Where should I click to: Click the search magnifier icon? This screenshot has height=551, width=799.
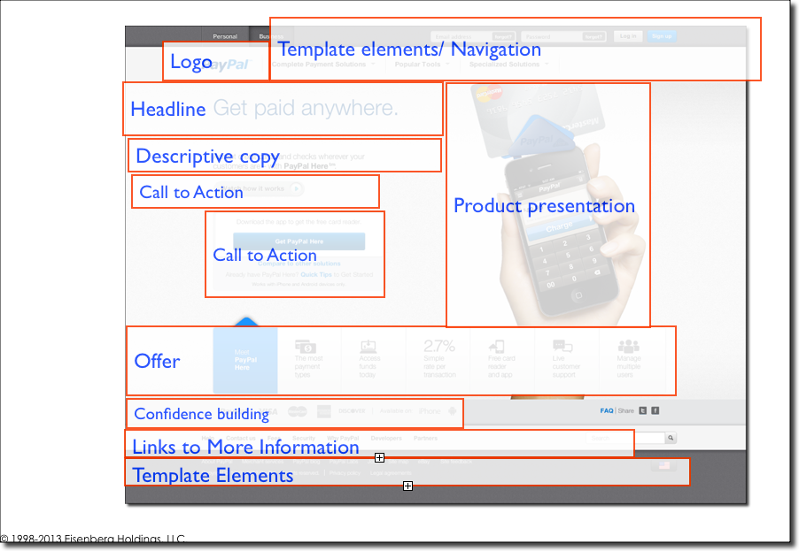point(671,438)
